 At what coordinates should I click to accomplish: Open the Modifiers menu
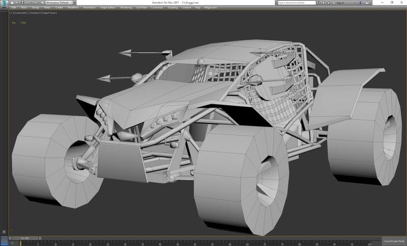73,8
